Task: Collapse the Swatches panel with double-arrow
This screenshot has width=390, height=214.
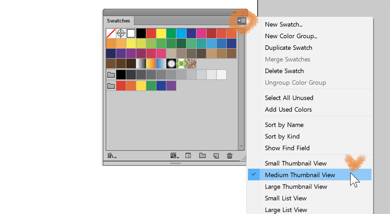Action: 235,12
